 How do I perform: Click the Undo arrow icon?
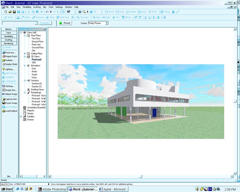pyautogui.click(x=47, y=12)
